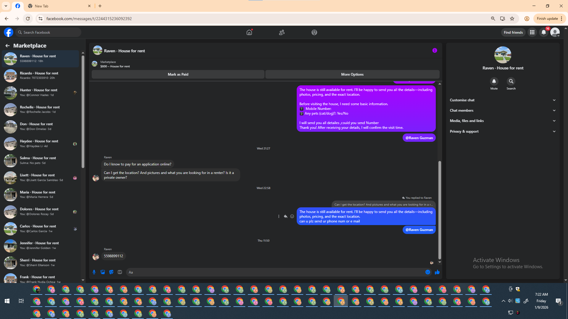Expand Chat members section
The image size is (568, 319).
click(x=503, y=110)
